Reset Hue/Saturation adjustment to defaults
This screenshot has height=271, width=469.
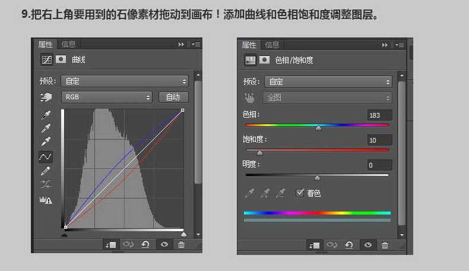349,245
